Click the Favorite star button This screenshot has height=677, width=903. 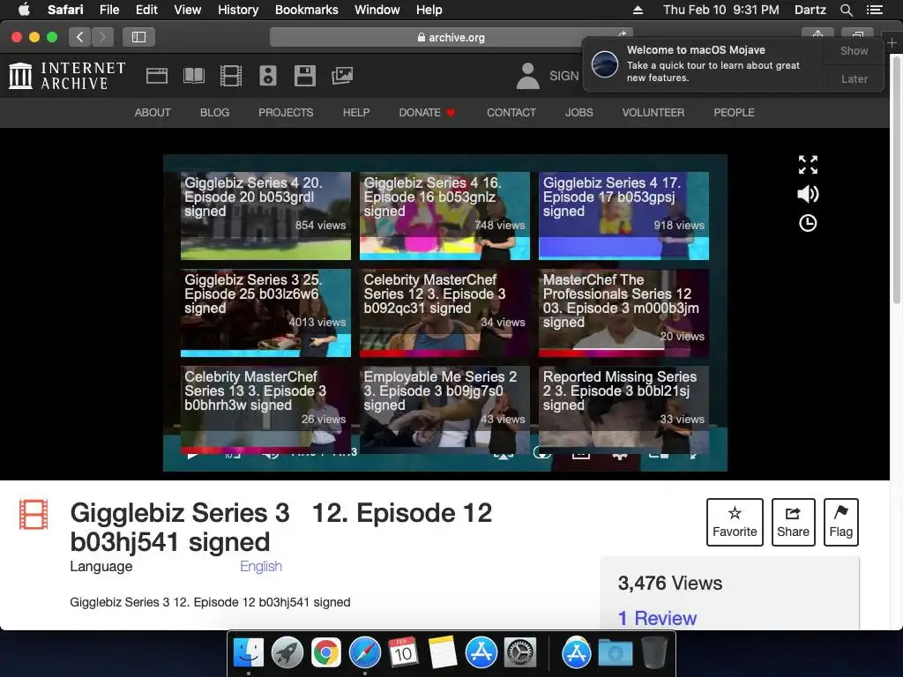pos(735,522)
